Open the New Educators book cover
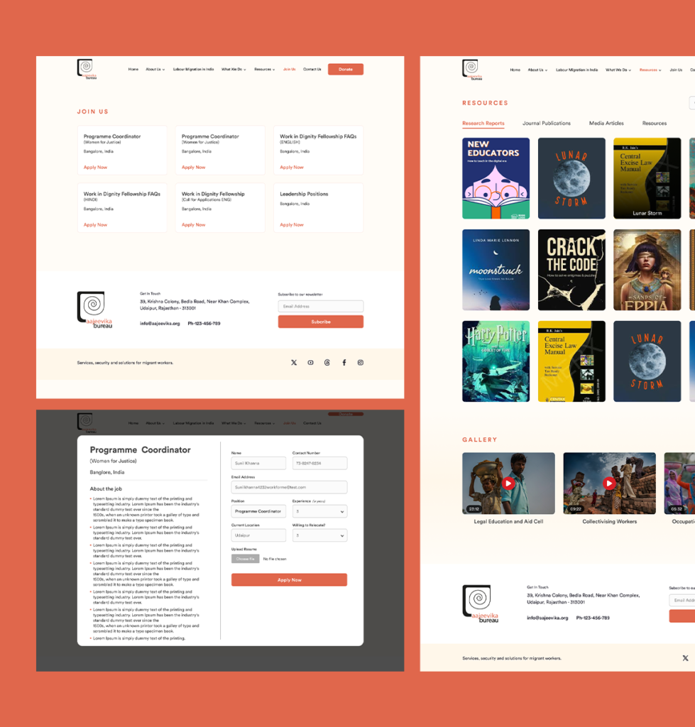Image resolution: width=695 pixels, height=727 pixels. [496, 178]
